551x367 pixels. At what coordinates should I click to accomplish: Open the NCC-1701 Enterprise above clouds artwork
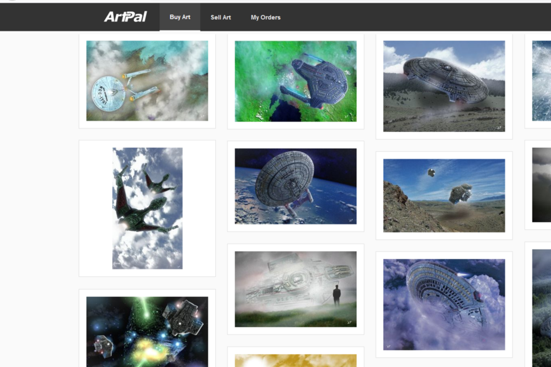click(x=147, y=81)
